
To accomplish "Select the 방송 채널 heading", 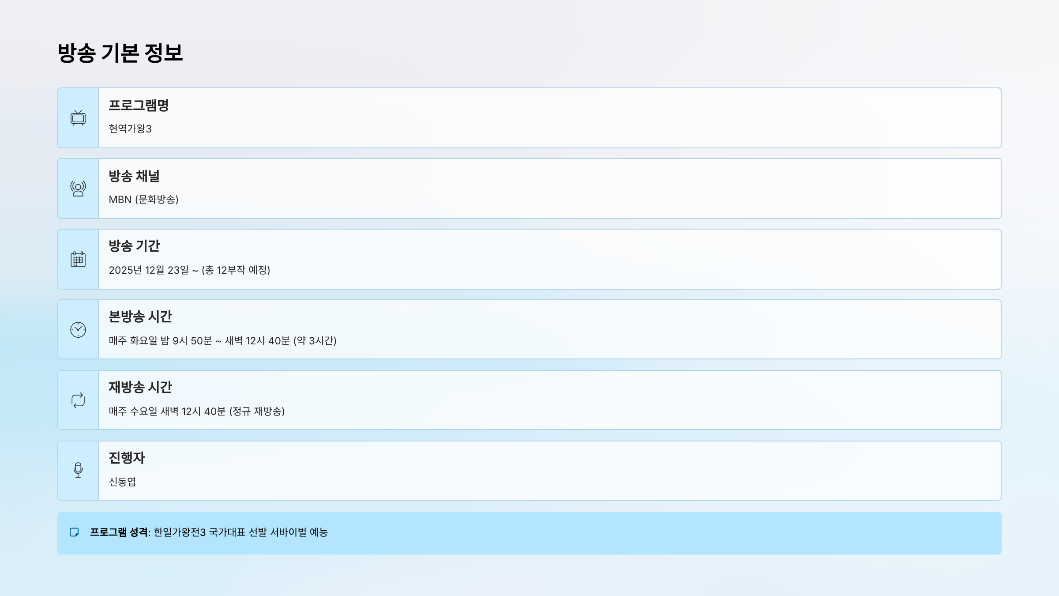I will tap(134, 176).
